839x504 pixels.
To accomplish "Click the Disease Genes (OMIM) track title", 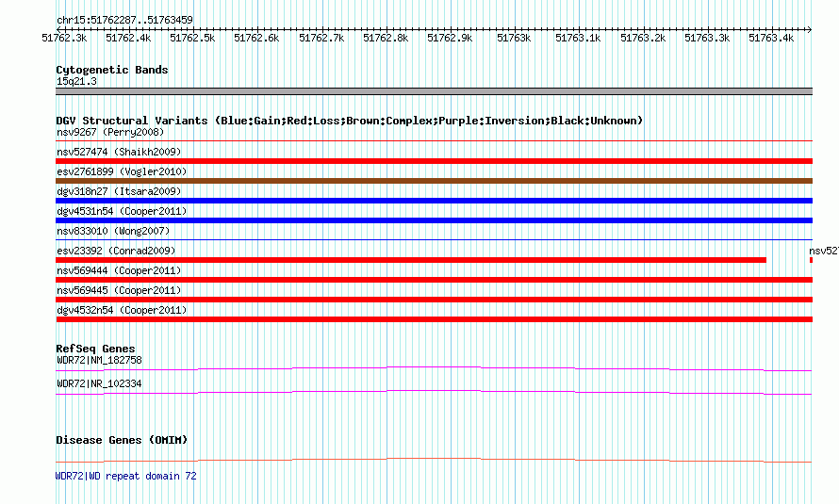I will coord(122,440).
